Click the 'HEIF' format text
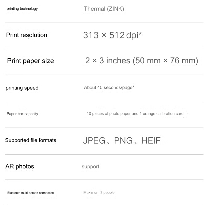The width and height of the screenshot is (205, 205). 151,141
